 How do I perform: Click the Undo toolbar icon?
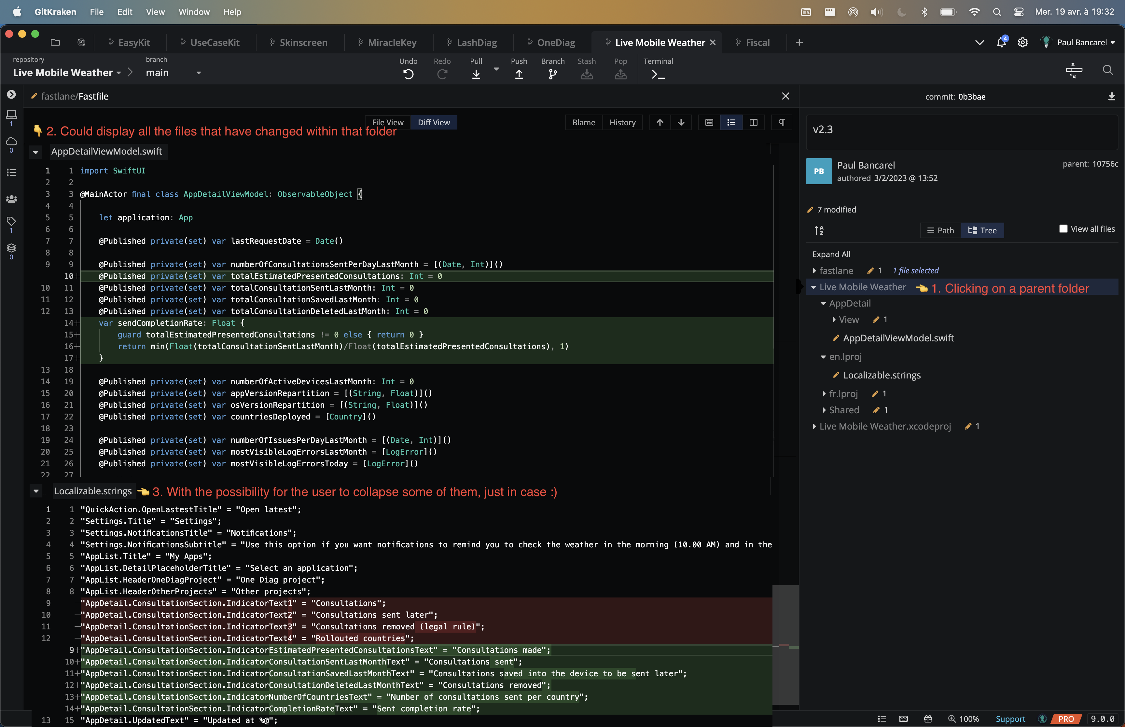tap(408, 74)
